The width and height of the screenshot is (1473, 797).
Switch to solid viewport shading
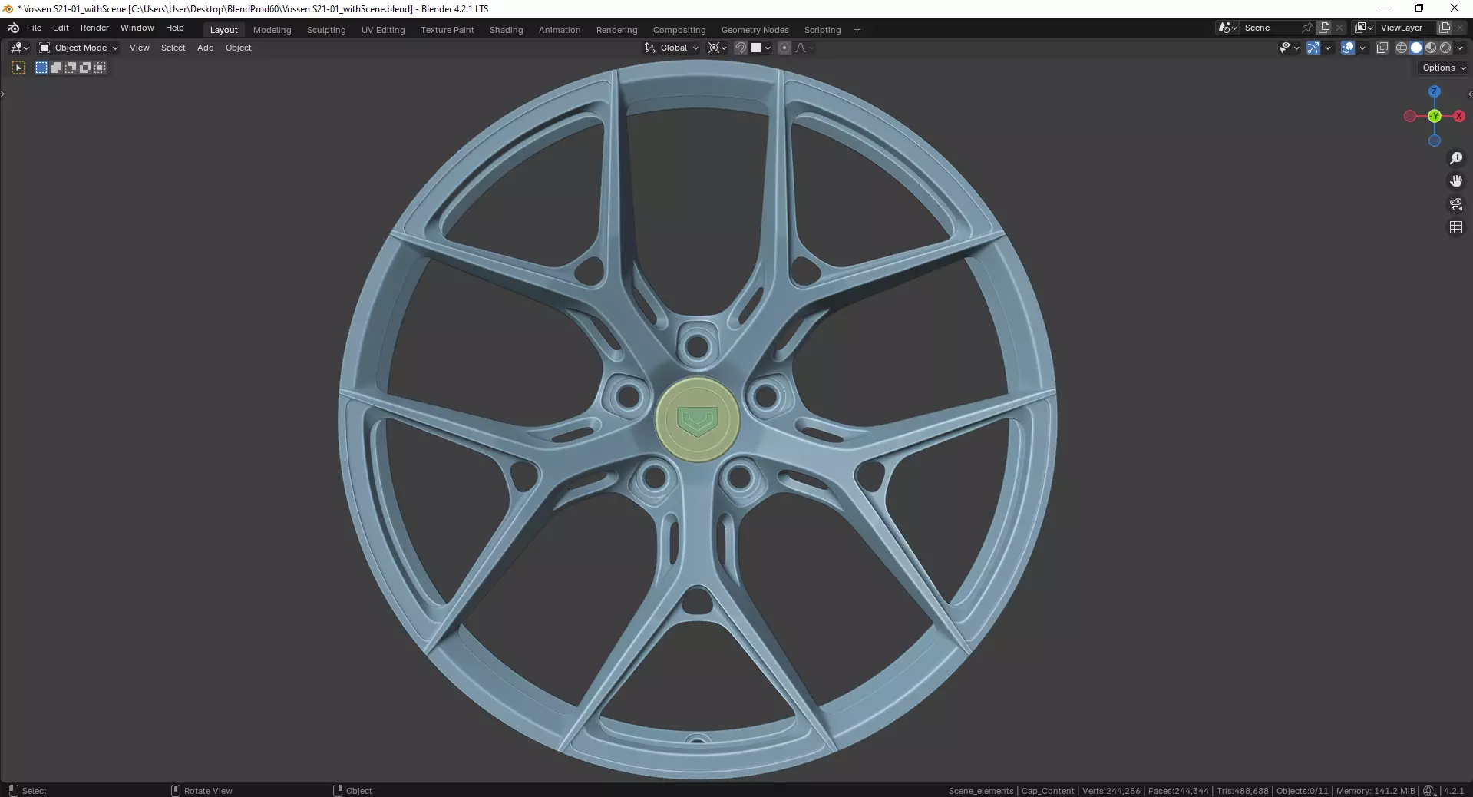(x=1416, y=48)
